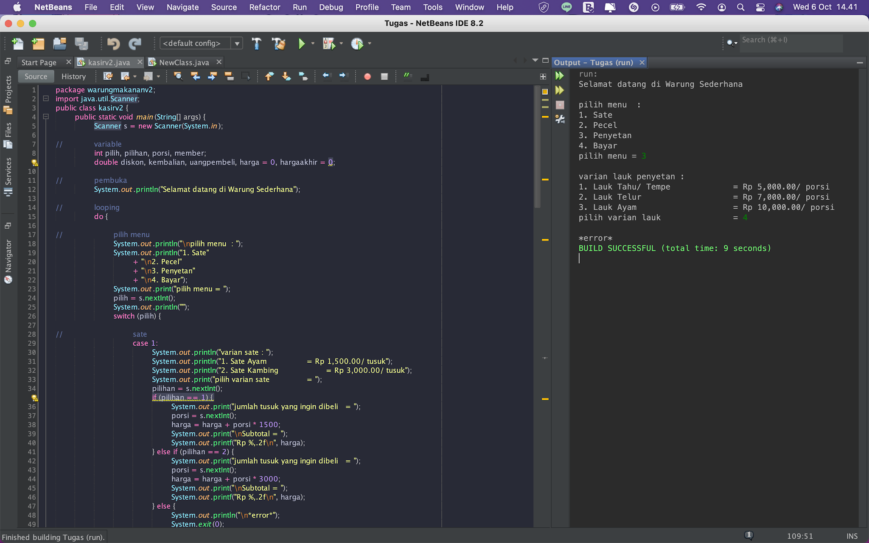Screen dimensions: 869x543
Task: Click the editor vertical scrollbar thumb
Action: pos(537,146)
